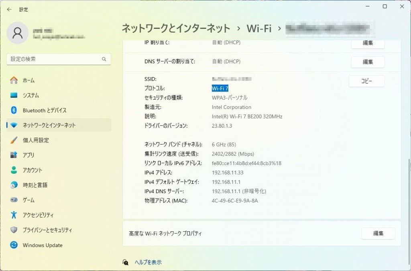Open 個人用設定 paintbrush icon
Viewport: 411px width, 271px height.
(14, 140)
